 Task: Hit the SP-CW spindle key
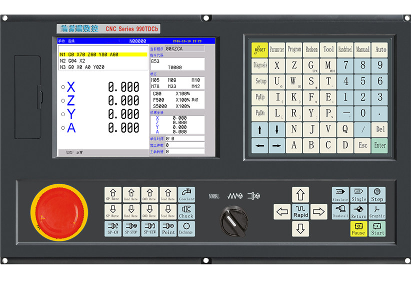click(113, 228)
